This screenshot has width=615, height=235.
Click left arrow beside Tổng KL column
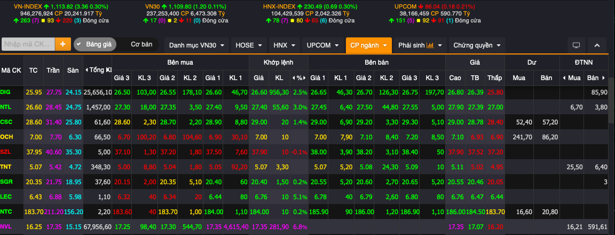pos(86,70)
